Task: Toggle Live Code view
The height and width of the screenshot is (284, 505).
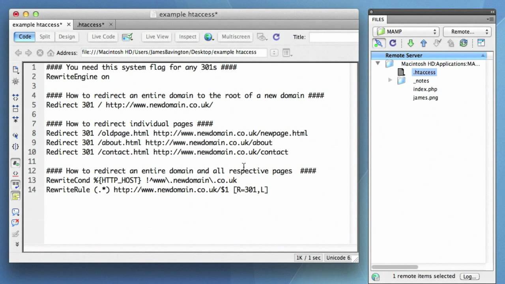Action: (x=103, y=37)
